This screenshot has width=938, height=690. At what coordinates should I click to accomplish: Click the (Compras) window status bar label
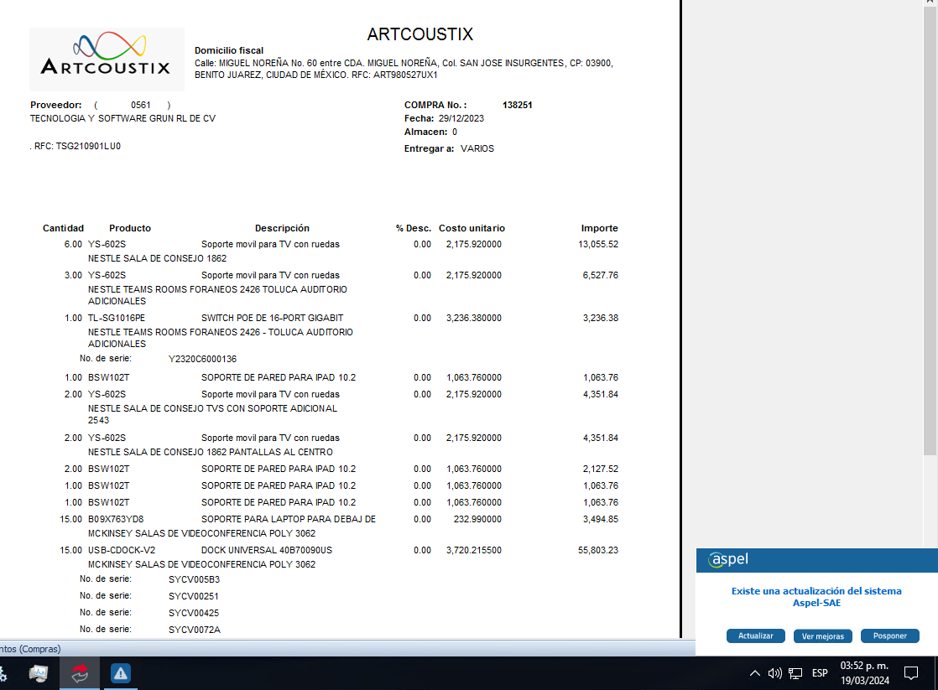coord(30,649)
